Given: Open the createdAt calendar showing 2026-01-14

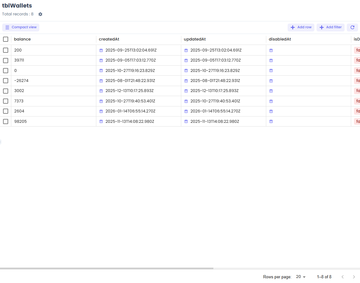Looking at the screenshot, I should [x=101, y=111].
